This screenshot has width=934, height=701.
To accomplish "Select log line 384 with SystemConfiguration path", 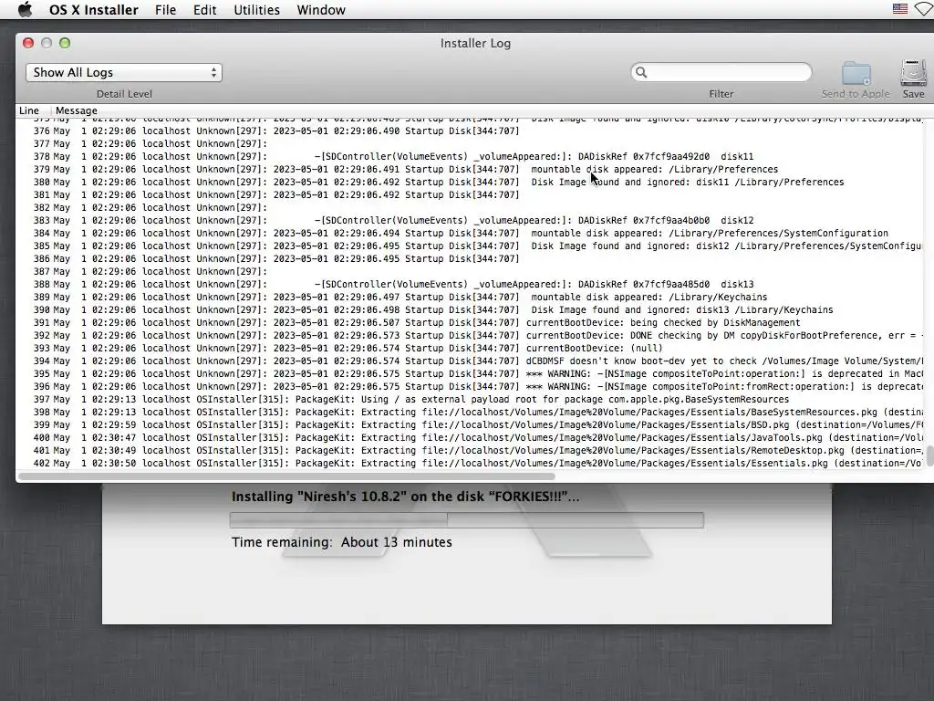I will (x=471, y=233).
